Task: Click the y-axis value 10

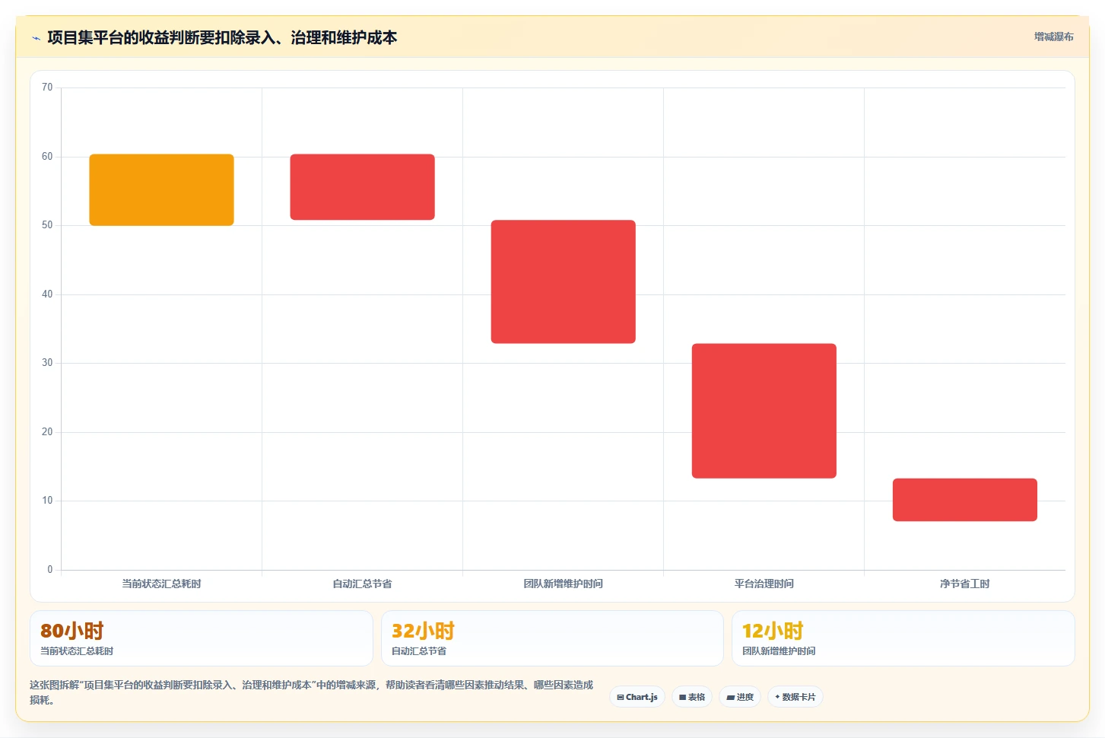Action: (47, 501)
